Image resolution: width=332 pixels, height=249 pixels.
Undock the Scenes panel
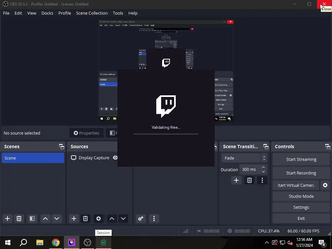coord(62,147)
